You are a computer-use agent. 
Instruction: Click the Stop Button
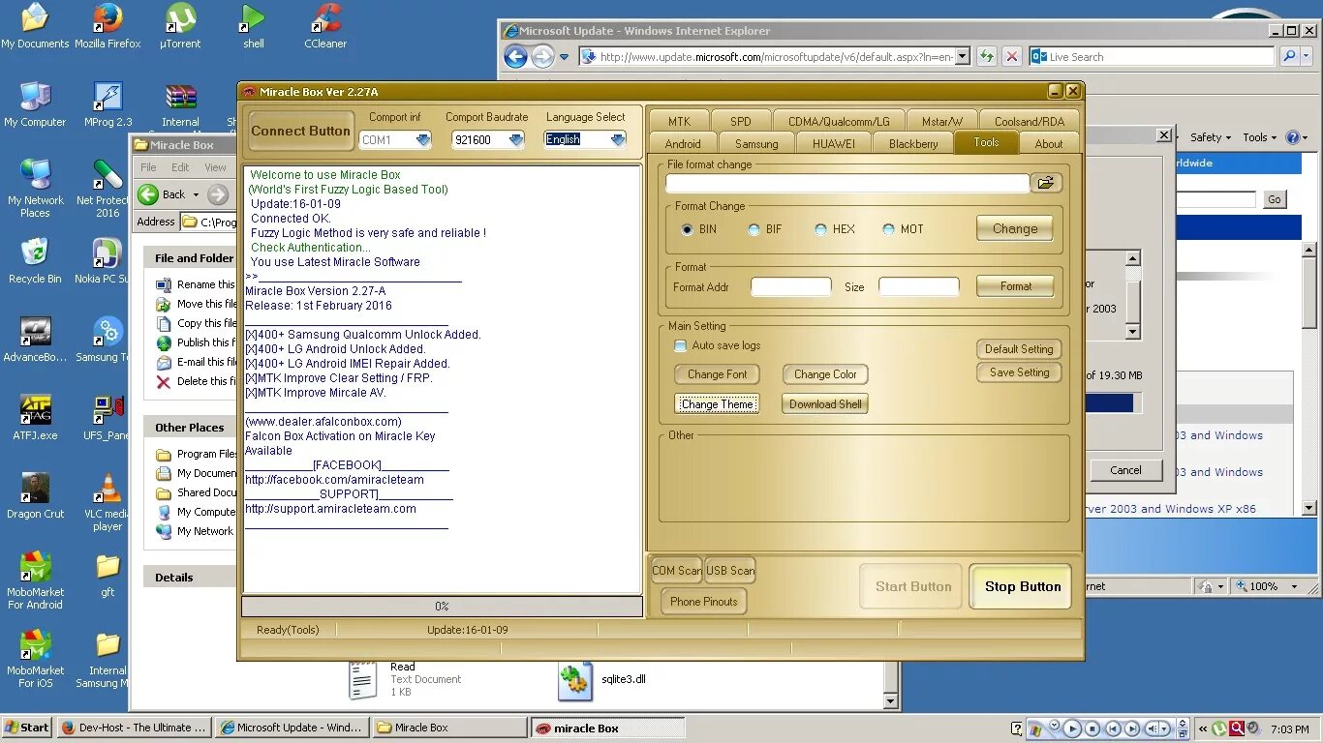point(1022,586)
